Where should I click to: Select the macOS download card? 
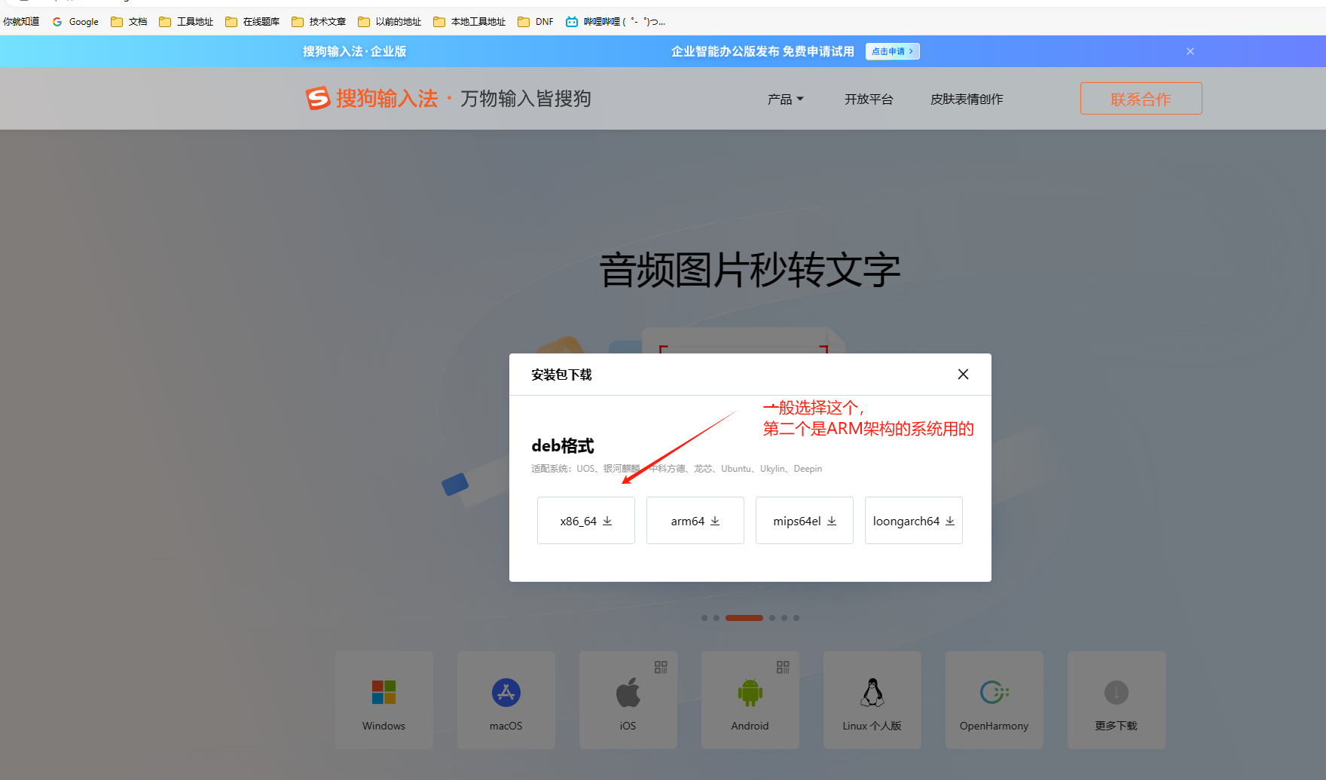pyautogui.click(x=506, y=700)
